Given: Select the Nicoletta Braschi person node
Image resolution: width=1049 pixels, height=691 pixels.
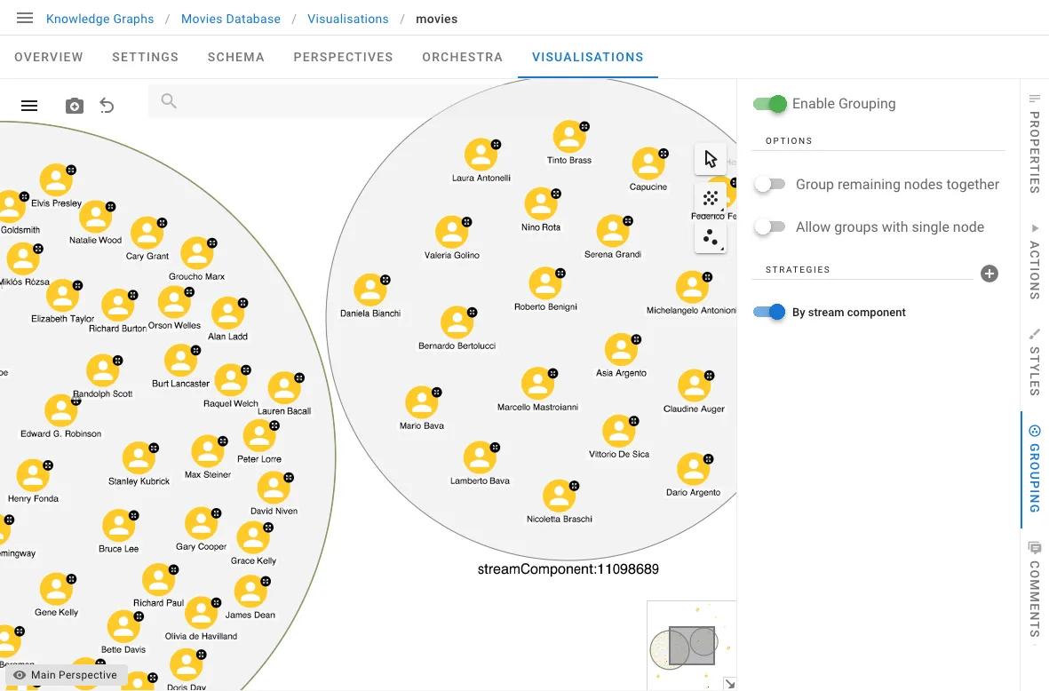Looking at the screenshot, I should click(x=560, y=496).
